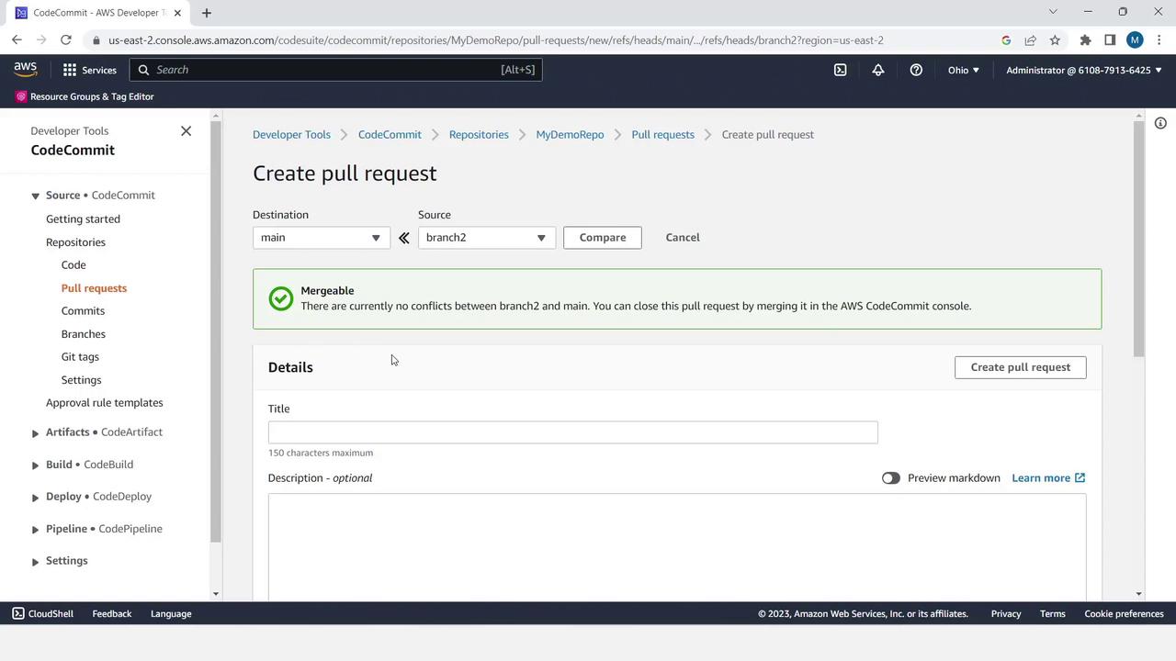Follow the Developer Tools breadcrumb link
The image size is (1176, 661).
click(291, 135)
